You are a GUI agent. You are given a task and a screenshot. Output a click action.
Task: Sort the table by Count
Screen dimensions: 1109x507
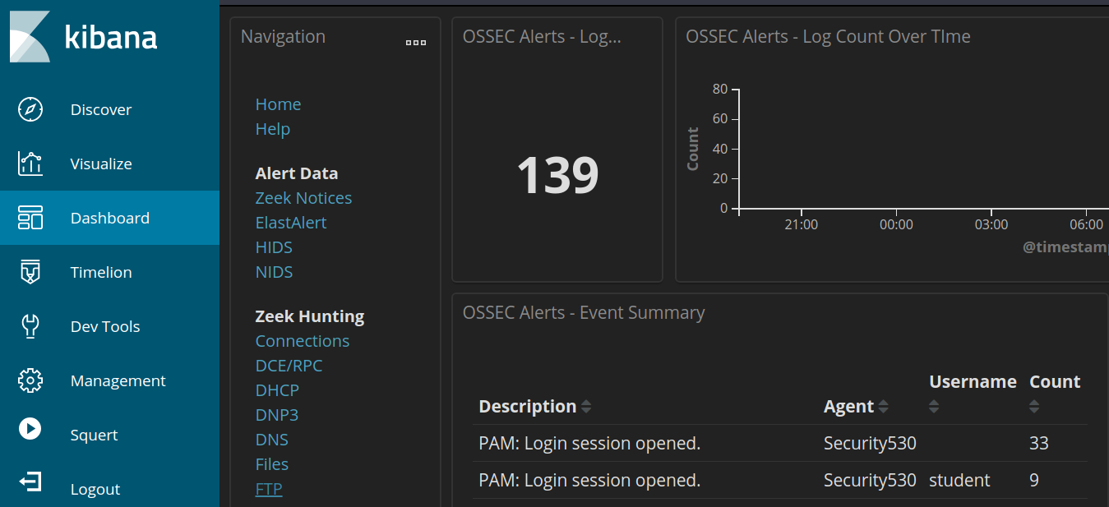click(1034, 405)
